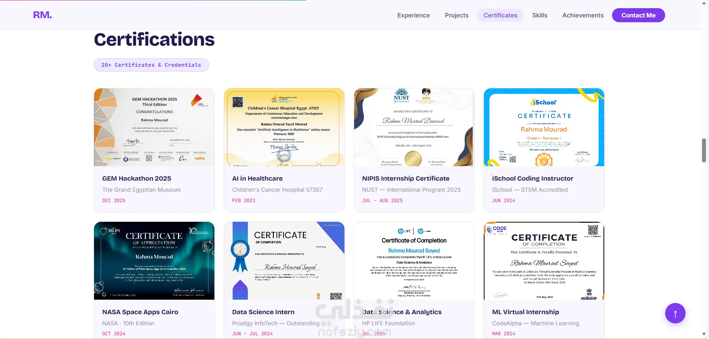This screenshot has width=709, height=339.
Task: Navigate to the Achievements section
Action: (x=583, y=15)
